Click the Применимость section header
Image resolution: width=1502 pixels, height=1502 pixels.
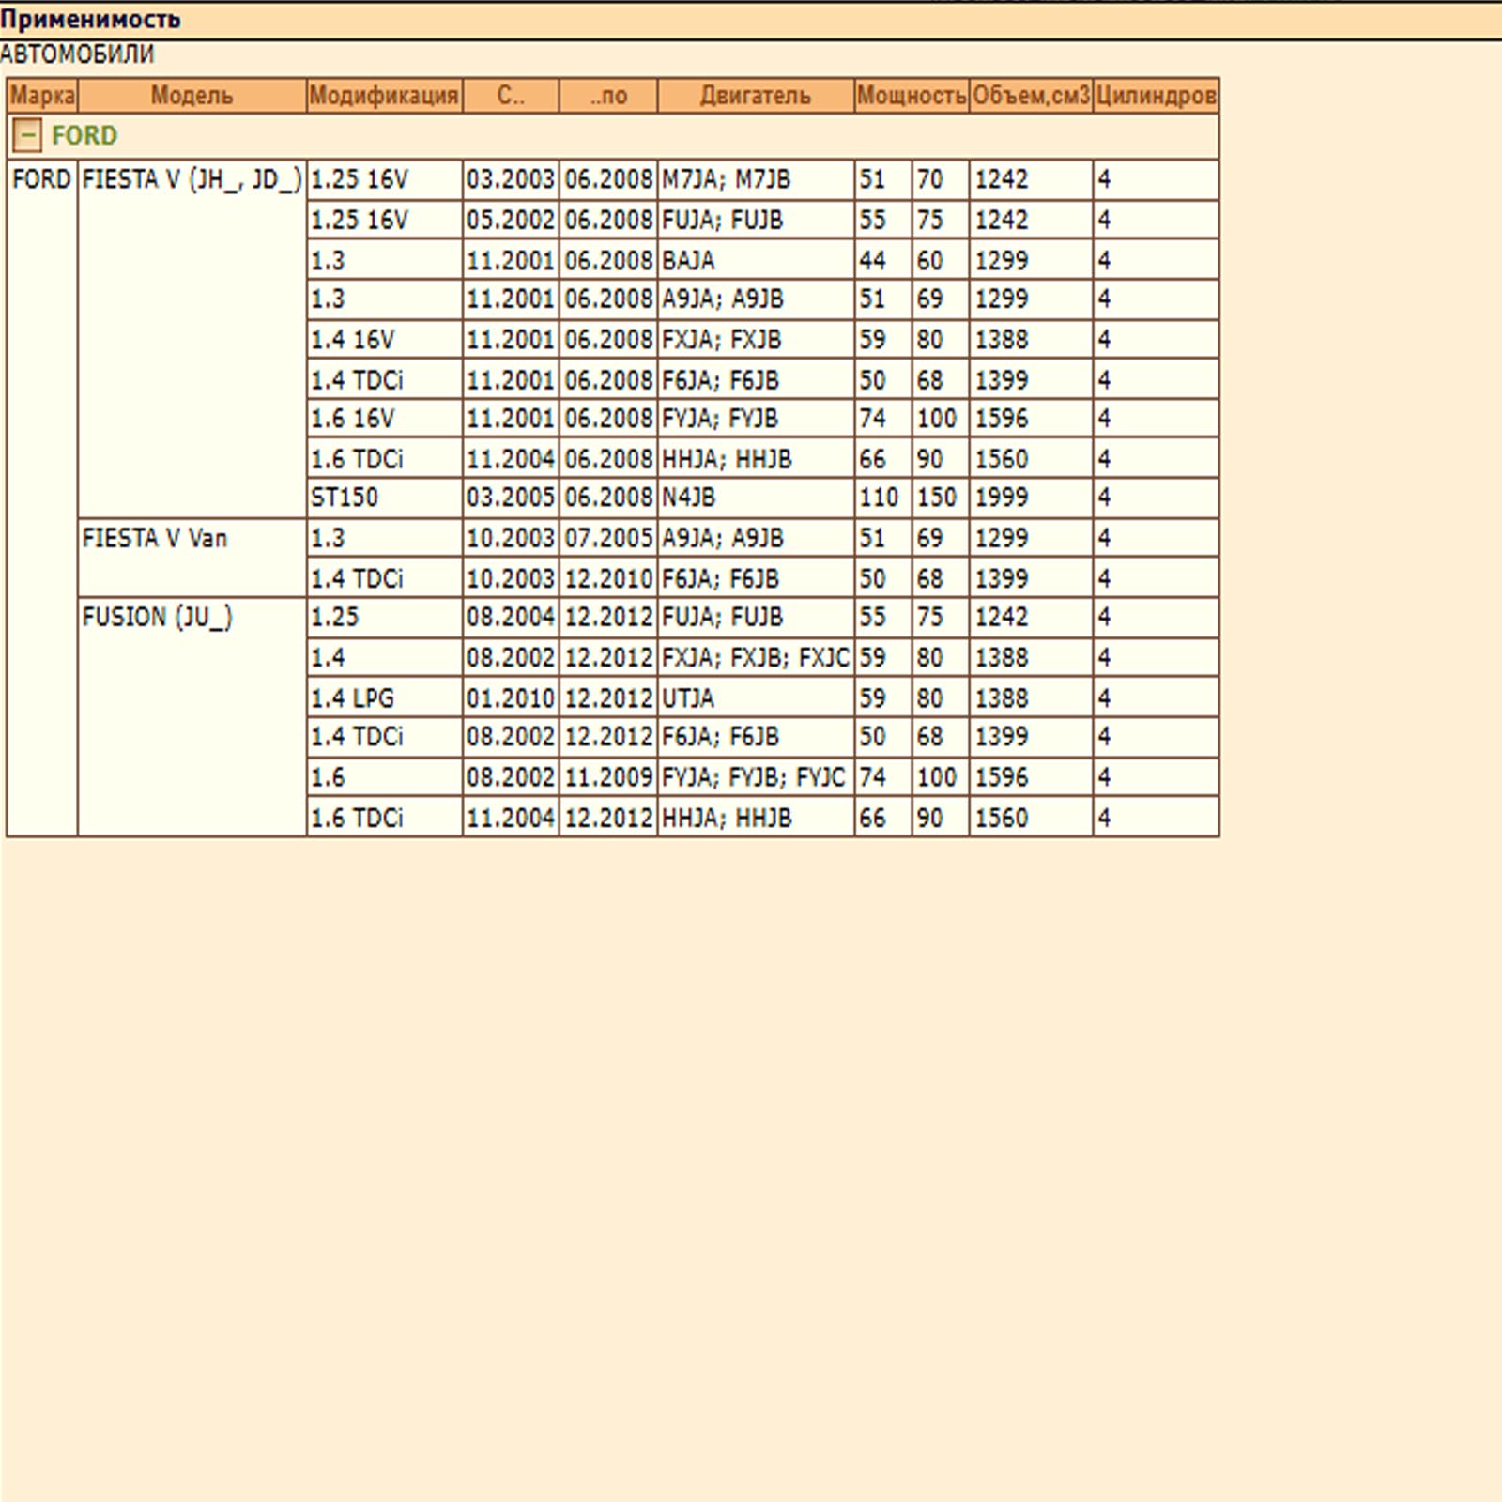(90, 19)
